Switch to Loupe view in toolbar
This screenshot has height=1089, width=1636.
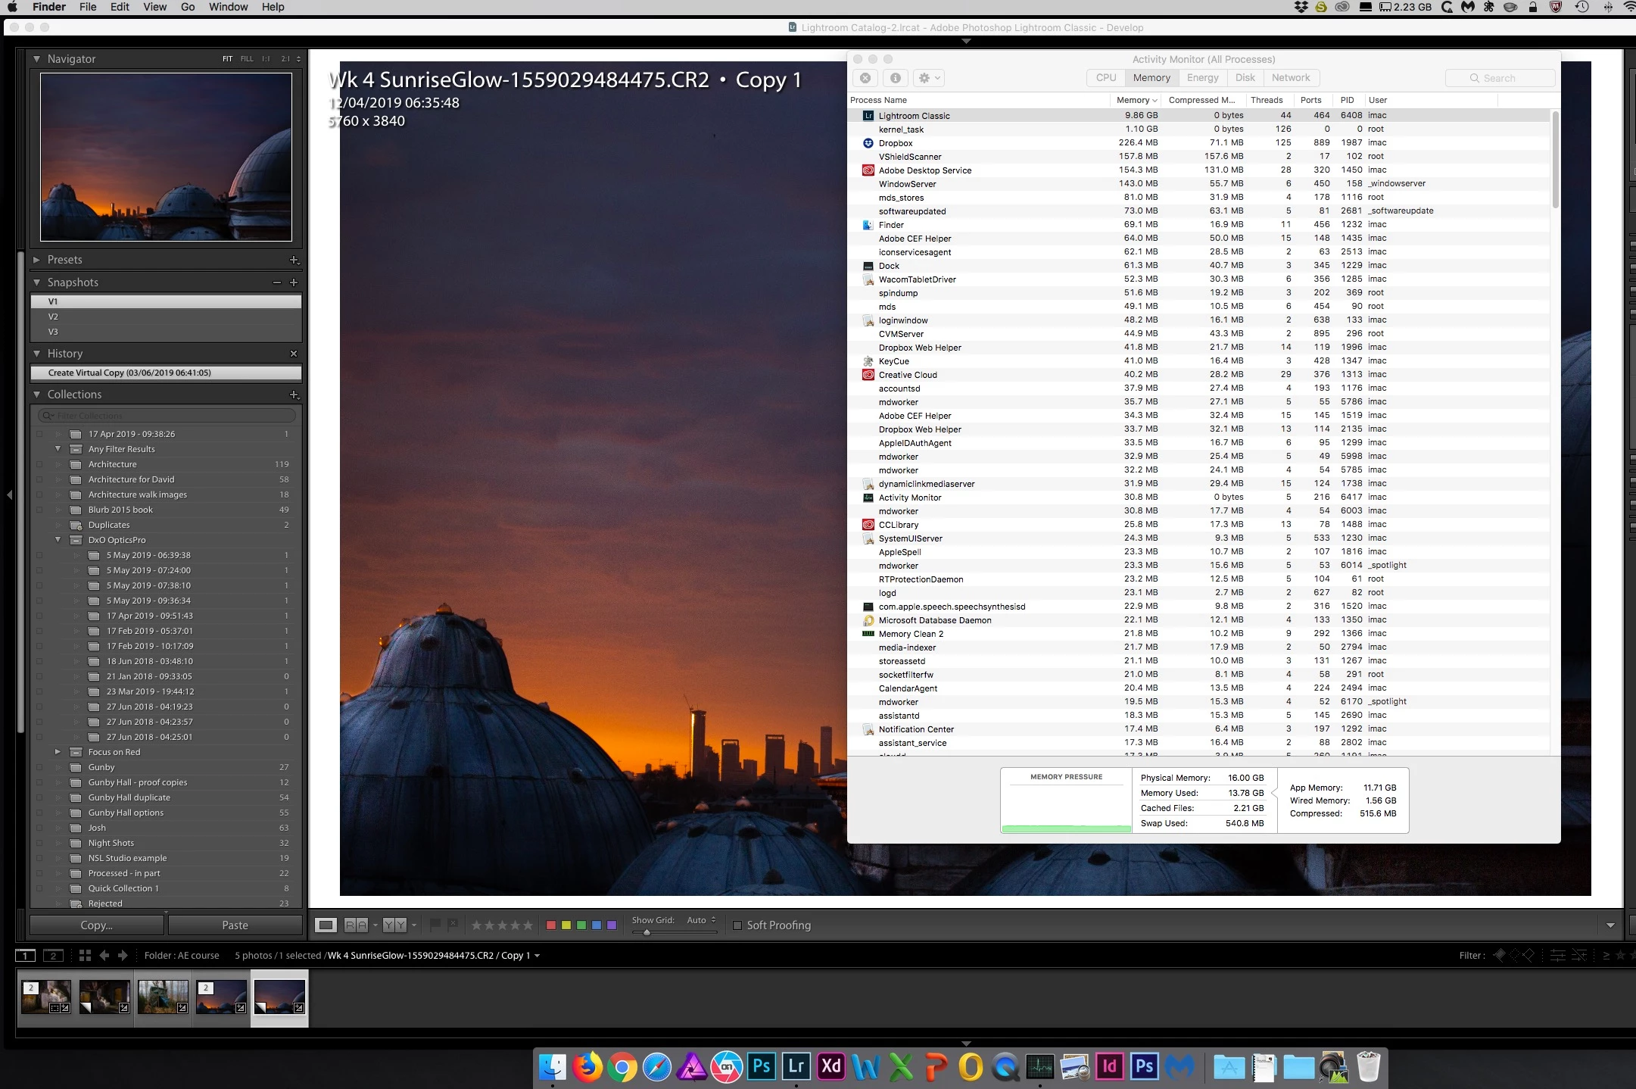click(x=326, y=925)
